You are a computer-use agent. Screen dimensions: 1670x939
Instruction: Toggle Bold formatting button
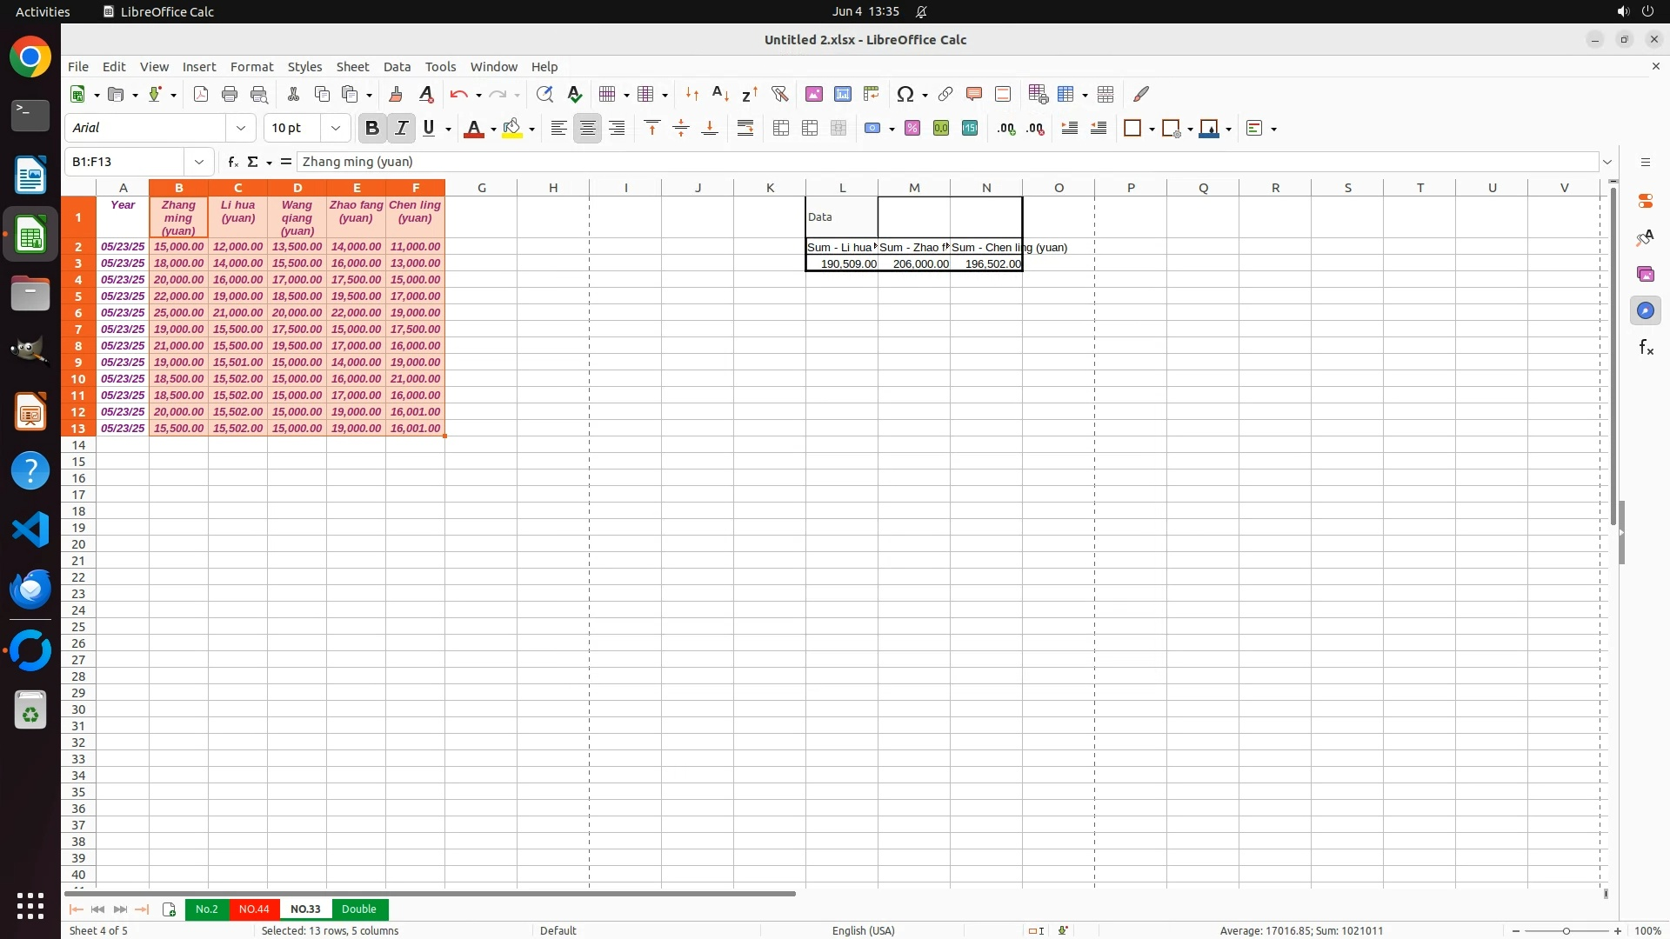(x=372, y=129)
